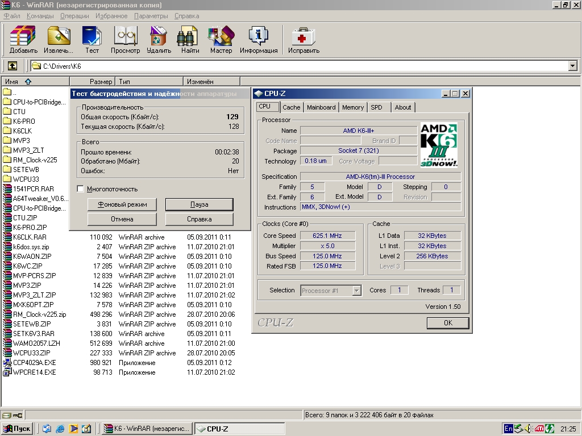Open Internet Explorer quick launch icon

coord(60,429)
